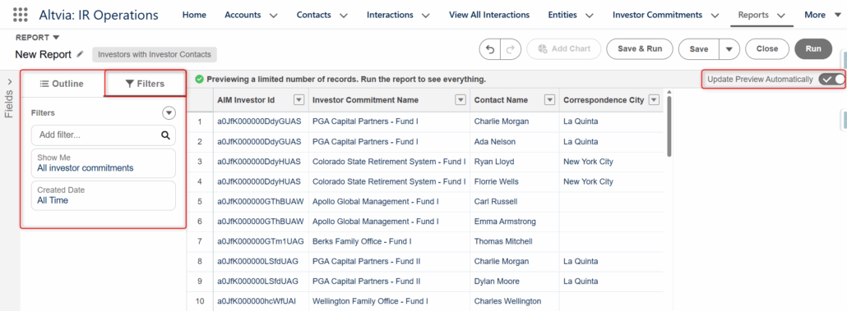Click the green preview status check icon
Viewport: 847px width, 311px height.
click(199, 80)
